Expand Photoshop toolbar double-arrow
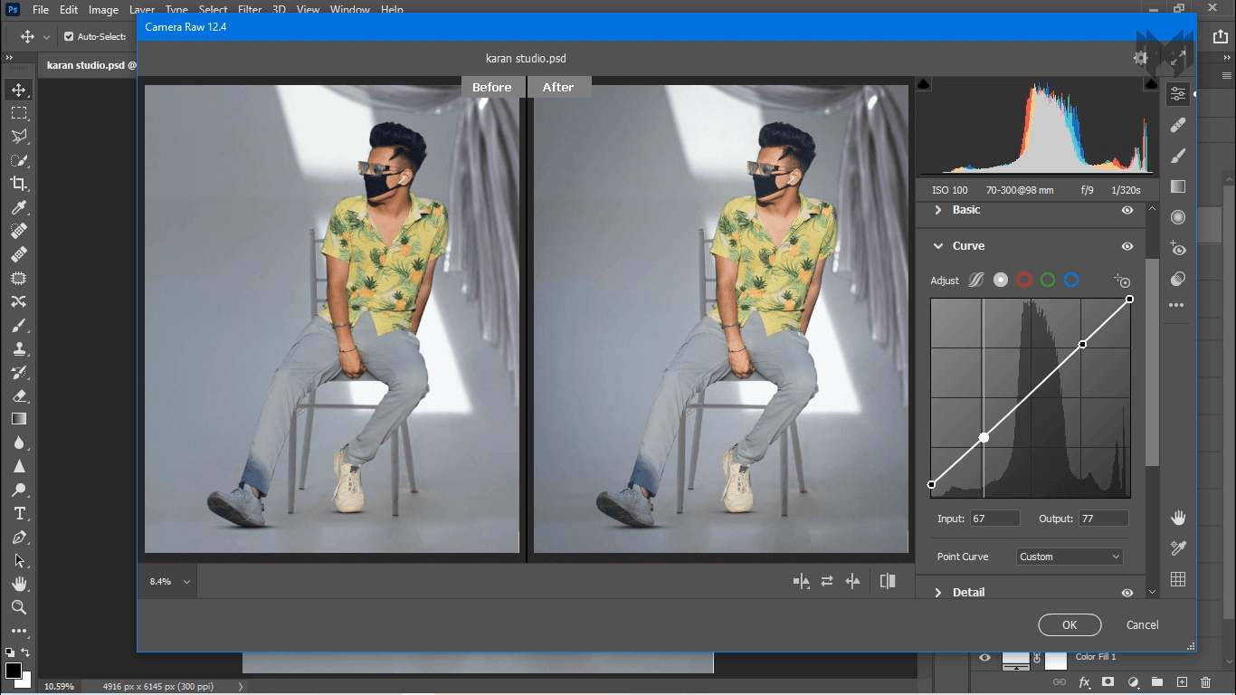Viewport: 1236px width, 695px height. click(x=9, y=58)
